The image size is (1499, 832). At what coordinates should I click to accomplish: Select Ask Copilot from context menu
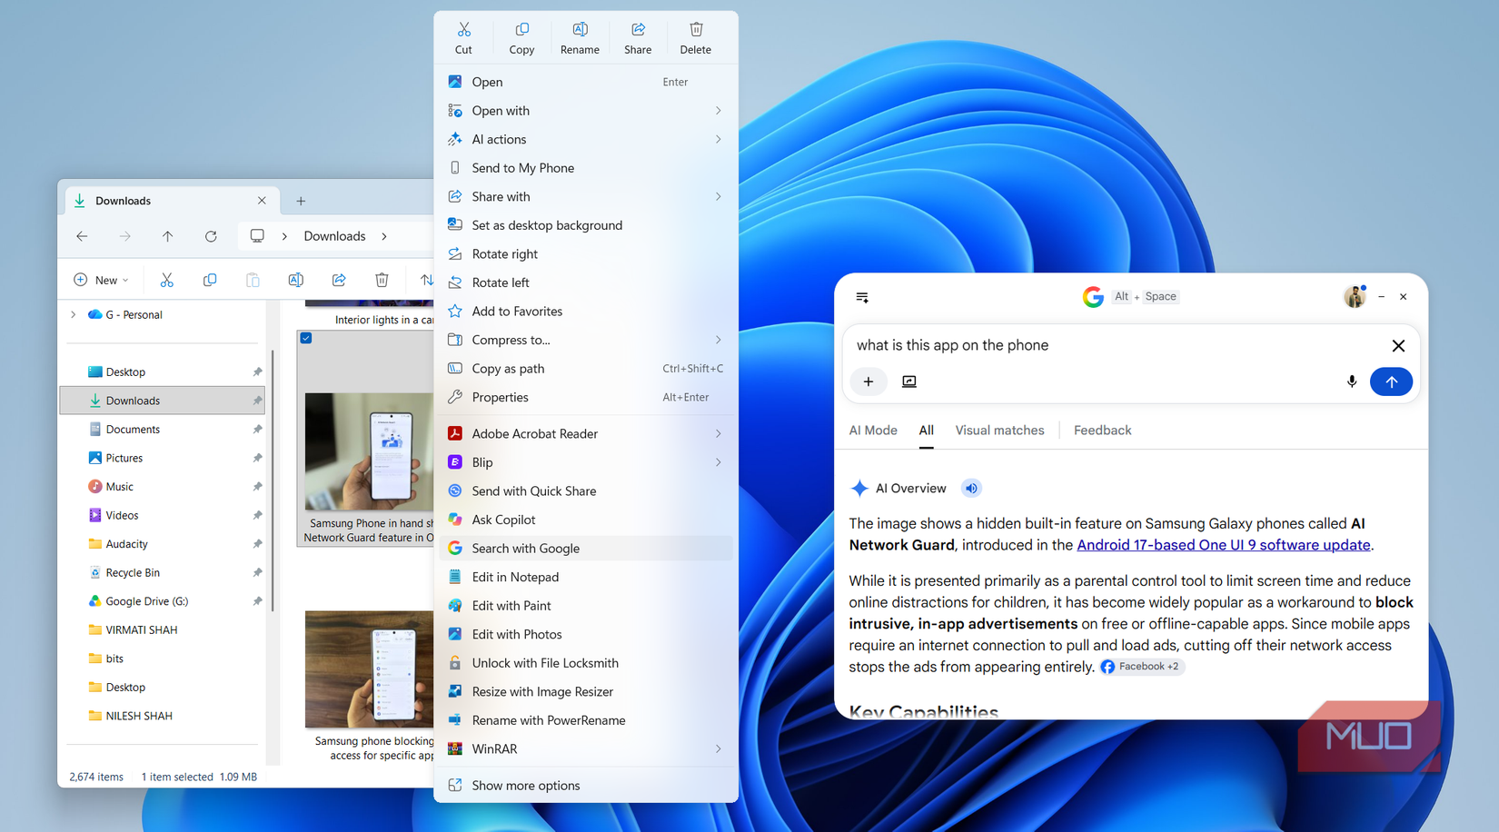(x=586, y=520)
